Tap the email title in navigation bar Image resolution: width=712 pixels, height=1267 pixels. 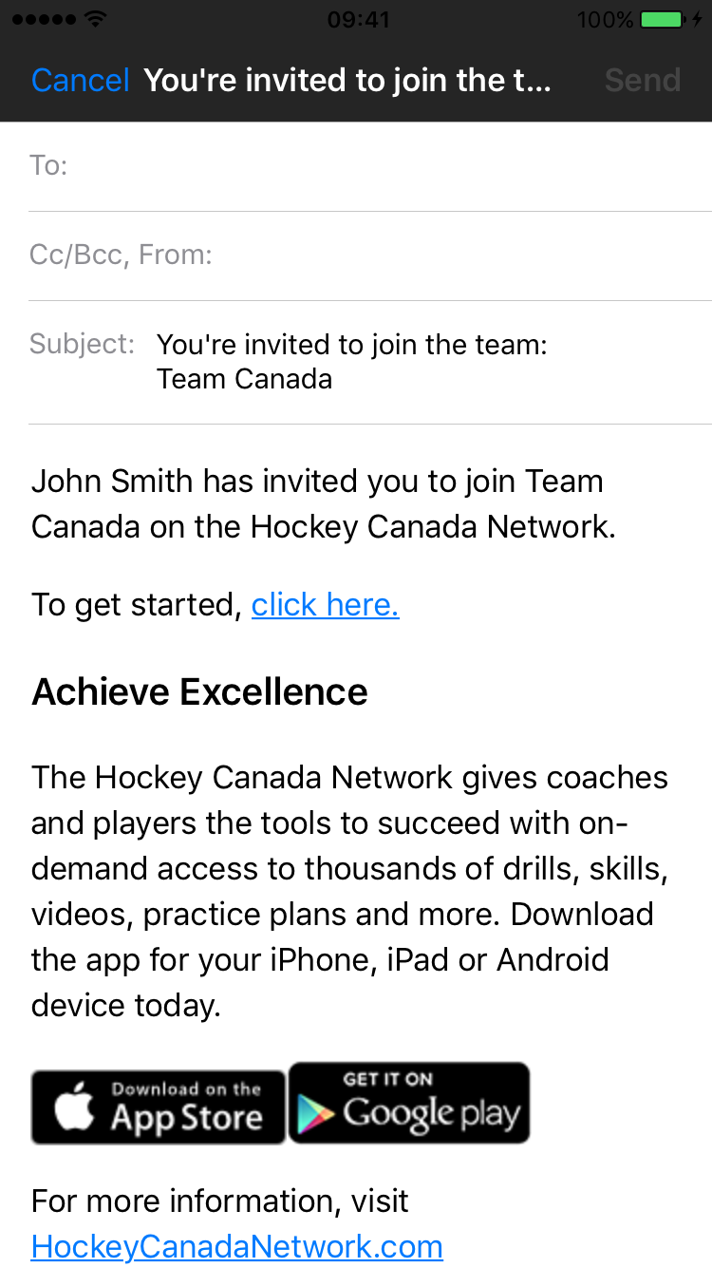[x=347, y=81]
